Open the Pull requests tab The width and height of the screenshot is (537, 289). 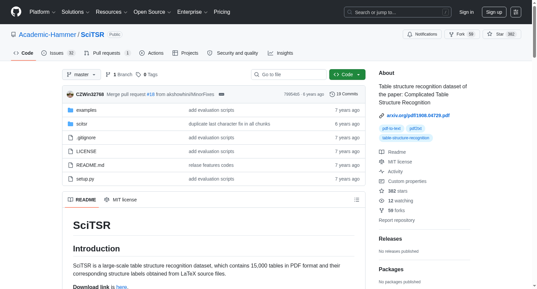(107, 53)
